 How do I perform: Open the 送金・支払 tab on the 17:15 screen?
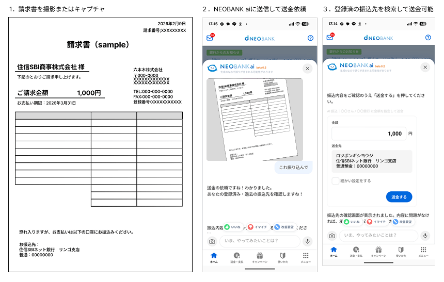pos(236,258)
